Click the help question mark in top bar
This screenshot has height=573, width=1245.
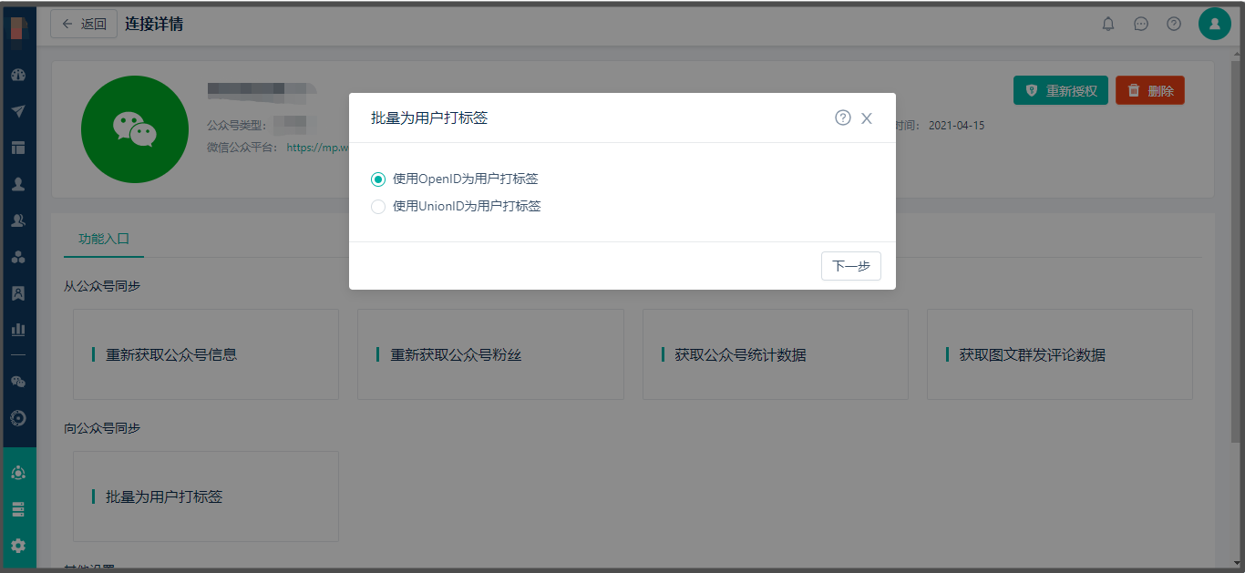pos(1174,24)
